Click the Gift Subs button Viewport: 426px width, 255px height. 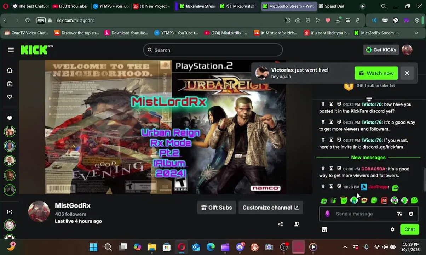(217, 208)
